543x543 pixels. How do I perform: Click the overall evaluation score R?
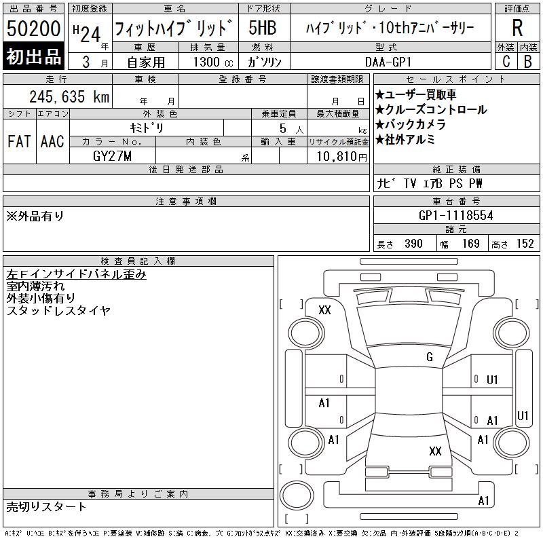point(517,28)
